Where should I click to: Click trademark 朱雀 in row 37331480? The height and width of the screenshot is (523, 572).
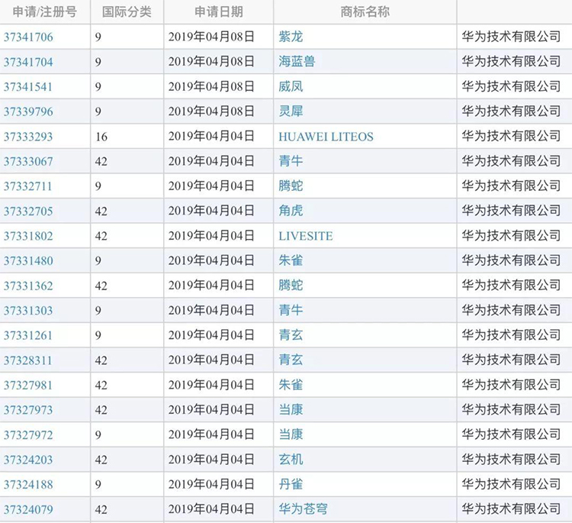tap(291, 260)
